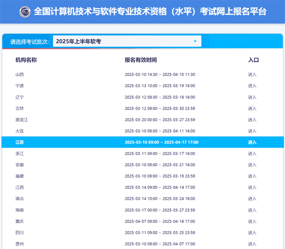Click 进入 link for 宁波
The width and height of the screenshot is (285, 249).
(x=252, y=86)
